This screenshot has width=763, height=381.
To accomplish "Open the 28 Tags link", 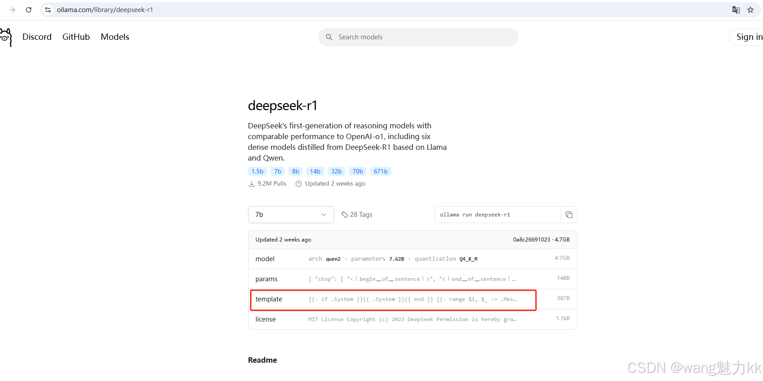I will point(357,215).
